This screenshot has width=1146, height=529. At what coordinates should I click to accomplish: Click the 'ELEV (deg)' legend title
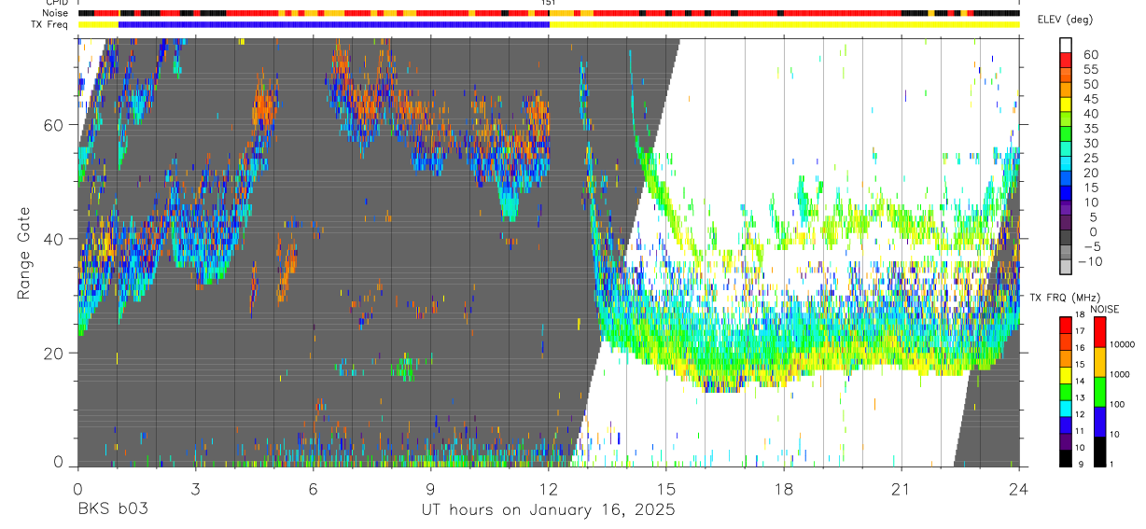pos(1065,20)
